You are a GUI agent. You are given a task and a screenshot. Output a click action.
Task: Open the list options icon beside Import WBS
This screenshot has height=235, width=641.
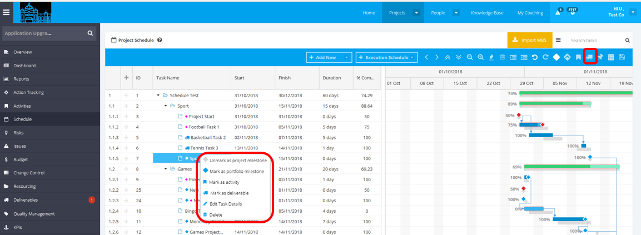pyautogui.click(x=558, y=40)
